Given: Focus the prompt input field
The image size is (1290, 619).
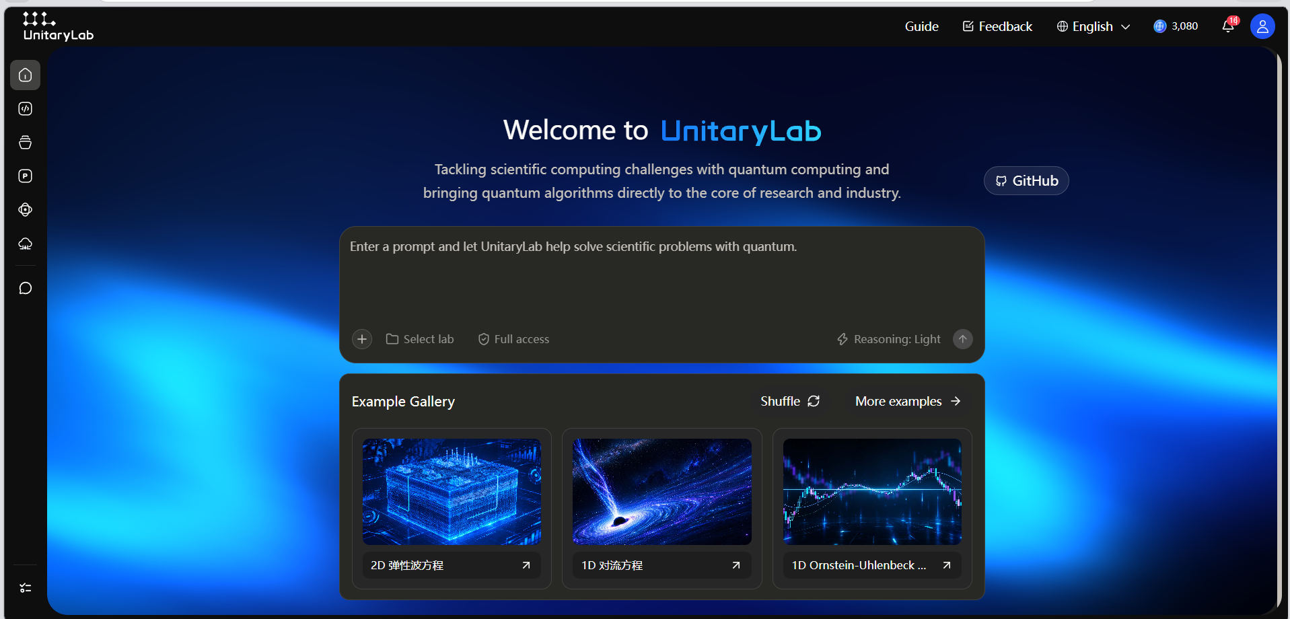Looking at the screenshot, I should [x=661, y=277].
